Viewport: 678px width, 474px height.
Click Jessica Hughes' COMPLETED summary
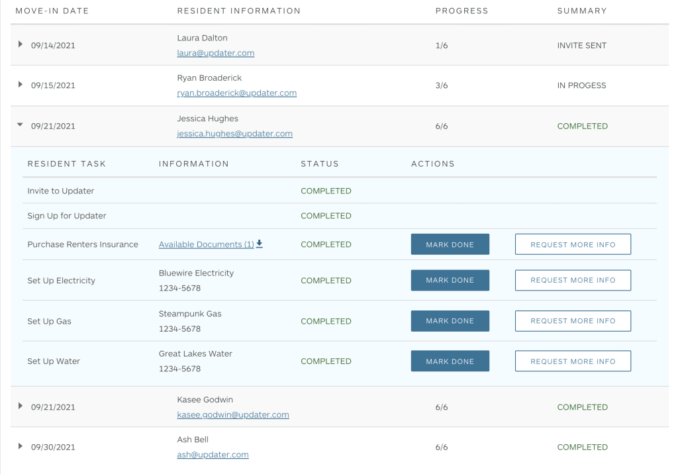tap(583, 126)
